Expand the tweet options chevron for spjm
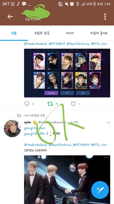The width and height of the screenshot is (114, 204). pos(108,123)
